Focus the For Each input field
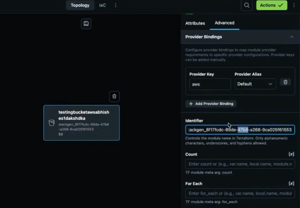 (240, 193)
